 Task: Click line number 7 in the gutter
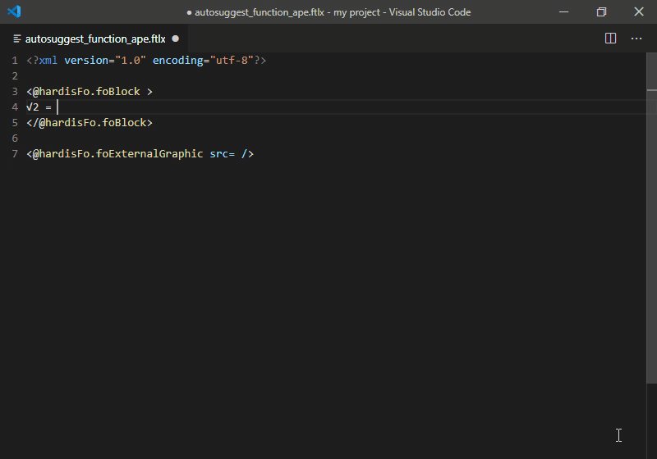[15, 154]
